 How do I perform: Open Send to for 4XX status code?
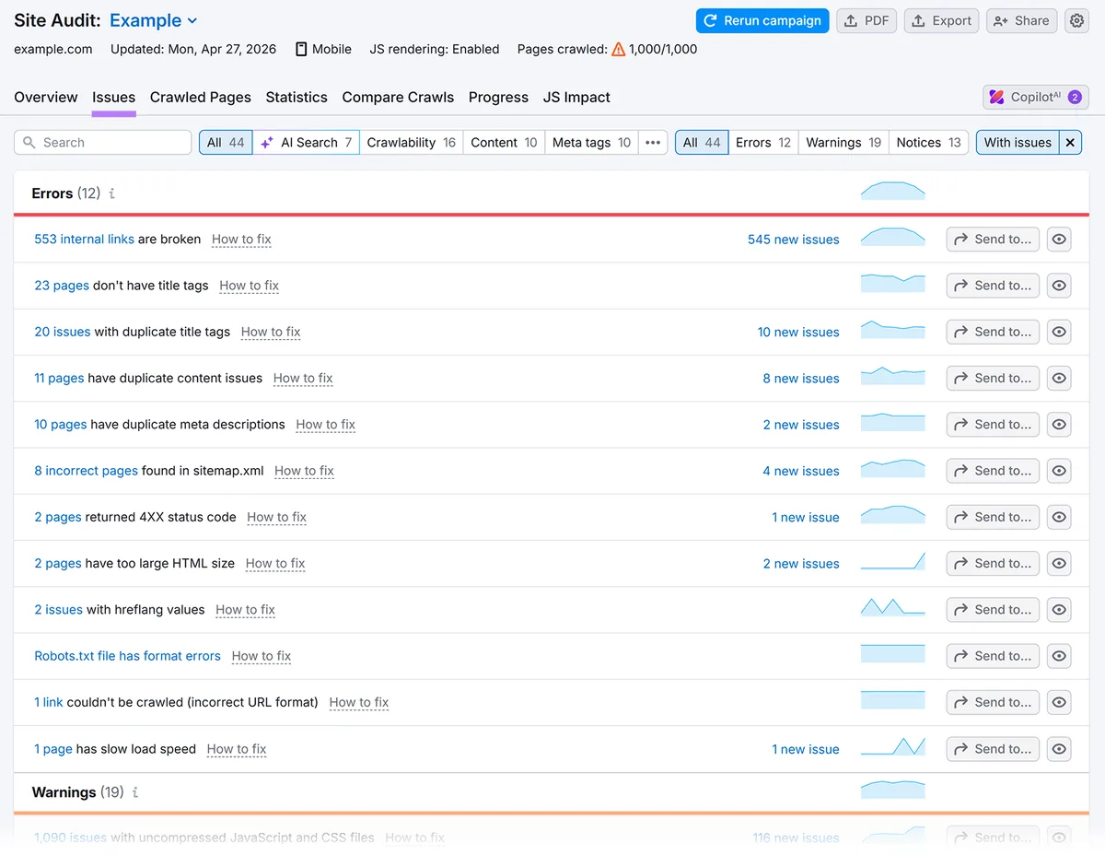[993, 517]
